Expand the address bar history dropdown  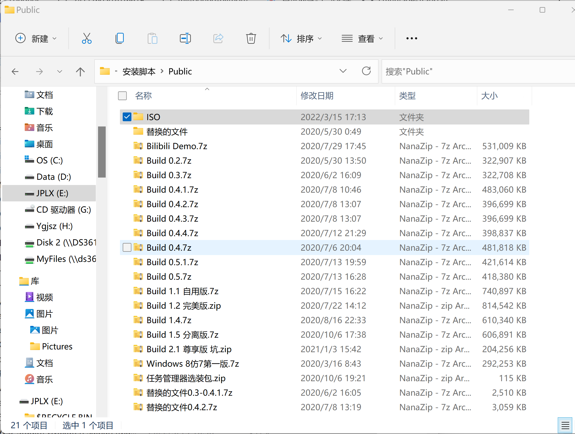[343, 71]
